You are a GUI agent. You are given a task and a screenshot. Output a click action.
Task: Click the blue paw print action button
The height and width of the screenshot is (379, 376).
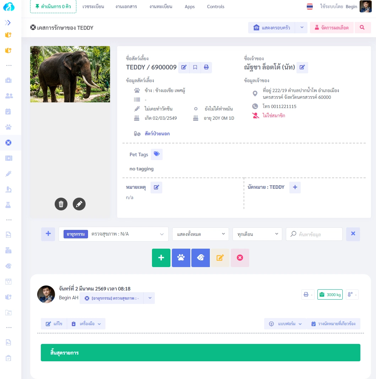pos(181,258)
